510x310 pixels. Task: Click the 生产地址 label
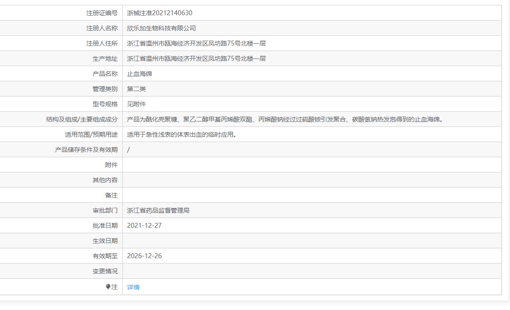[x=105, y=59]
